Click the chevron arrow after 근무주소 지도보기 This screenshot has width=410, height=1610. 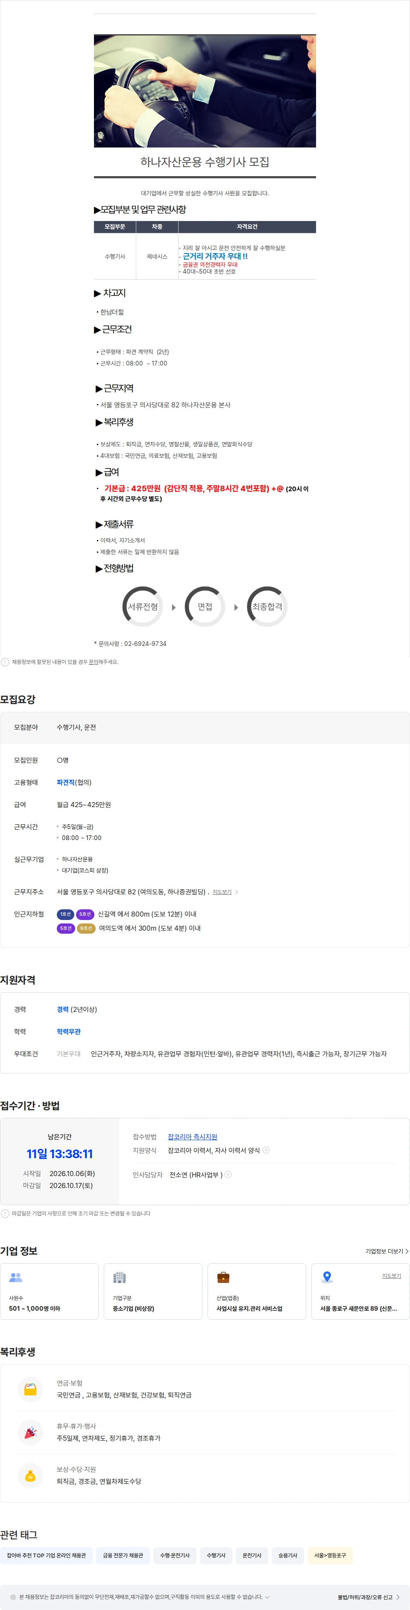[x=237, y=892]
